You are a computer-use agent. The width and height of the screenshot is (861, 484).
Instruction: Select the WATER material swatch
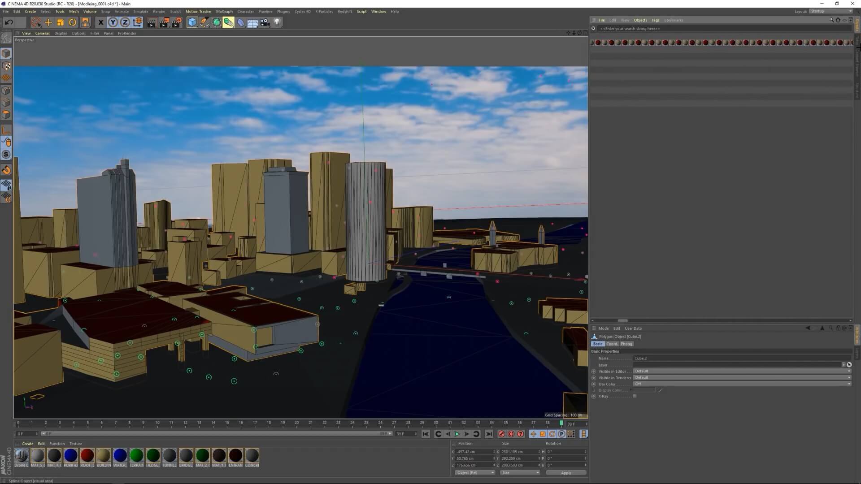120,455
